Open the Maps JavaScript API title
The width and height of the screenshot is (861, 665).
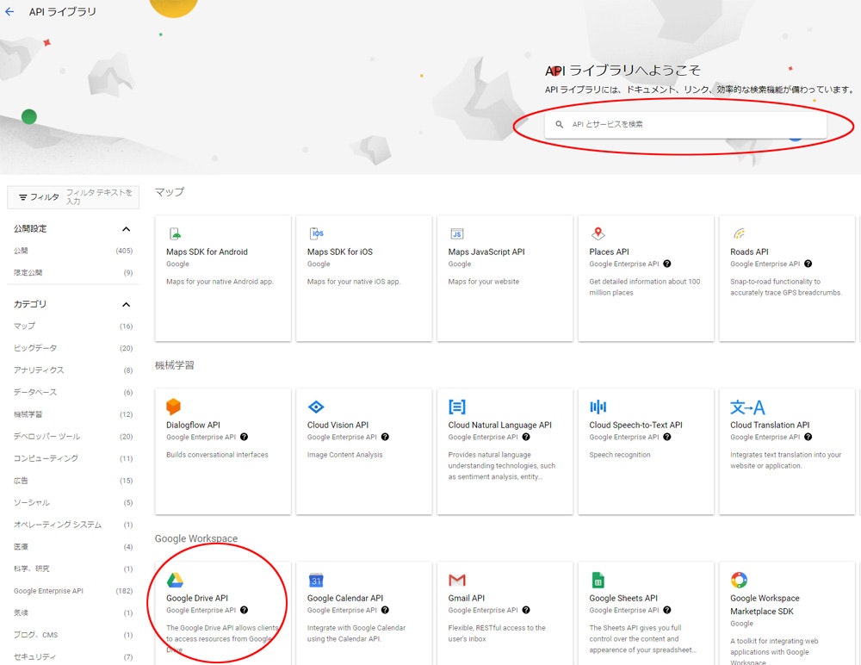(x=486, y=252)
